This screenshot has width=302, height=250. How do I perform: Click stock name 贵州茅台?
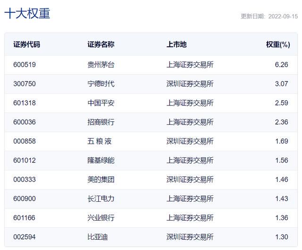click(x=101, y=65)
